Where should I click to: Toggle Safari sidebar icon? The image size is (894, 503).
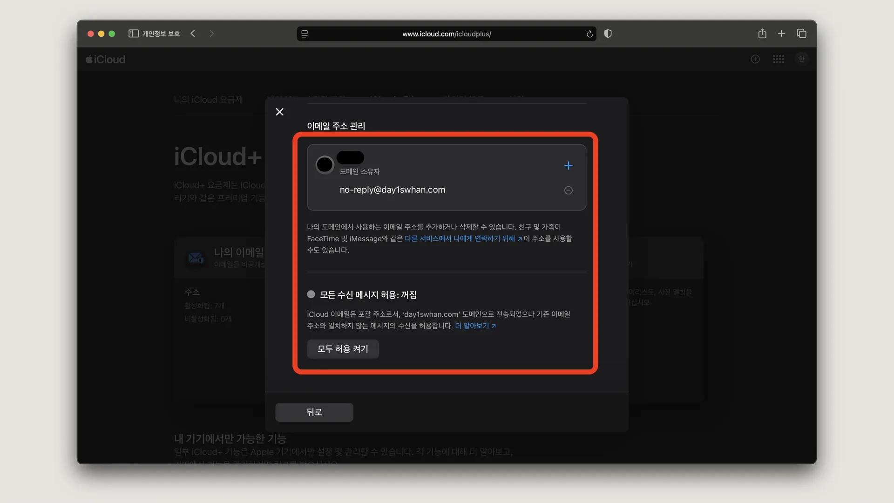coord(134,34)
